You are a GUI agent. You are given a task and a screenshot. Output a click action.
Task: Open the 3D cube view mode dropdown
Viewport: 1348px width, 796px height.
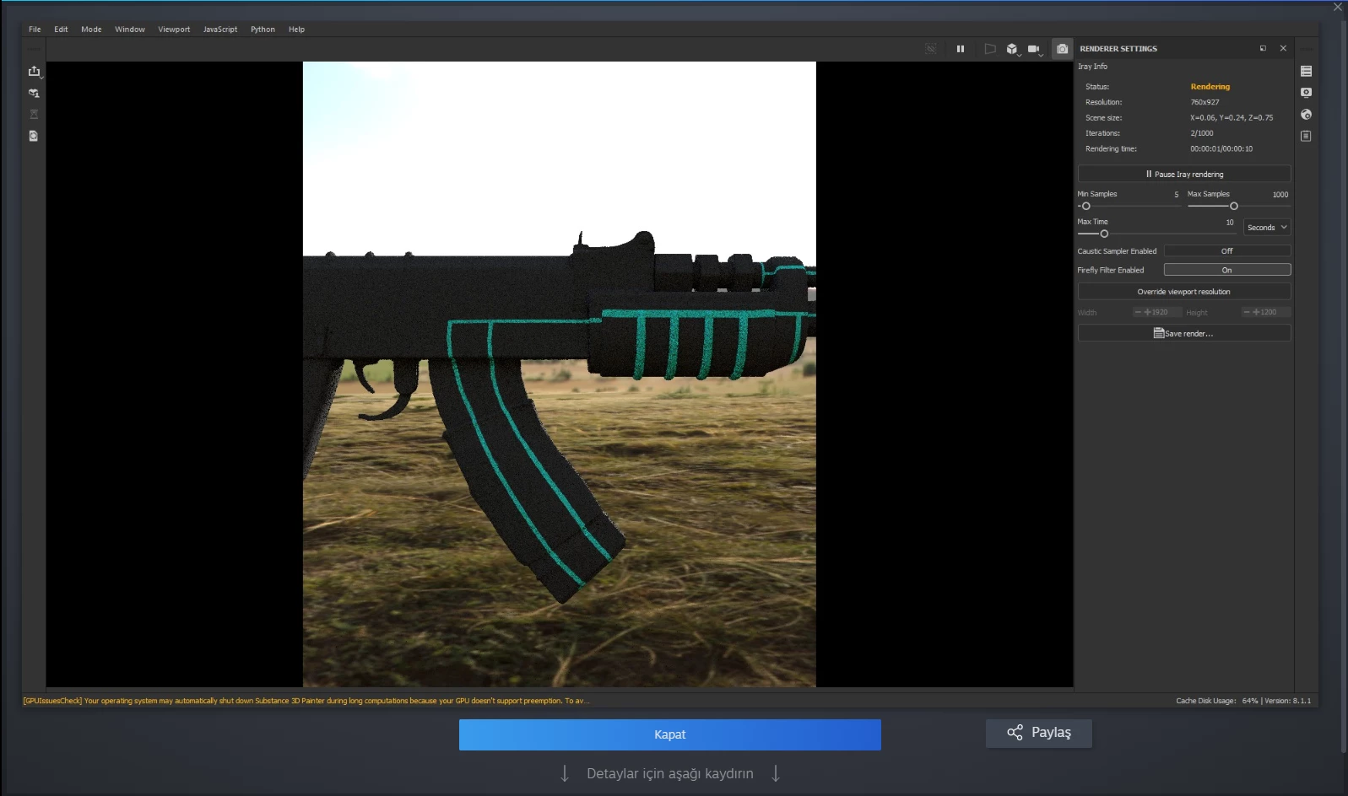[x=1013, y=49]
